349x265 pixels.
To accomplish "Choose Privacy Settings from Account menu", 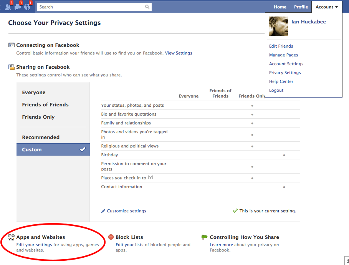I will (x=284, y=73).
